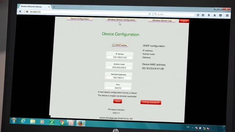Click the IP address field 192.168.0.123
Screen dimensions: 235x132
click(120, 57)
